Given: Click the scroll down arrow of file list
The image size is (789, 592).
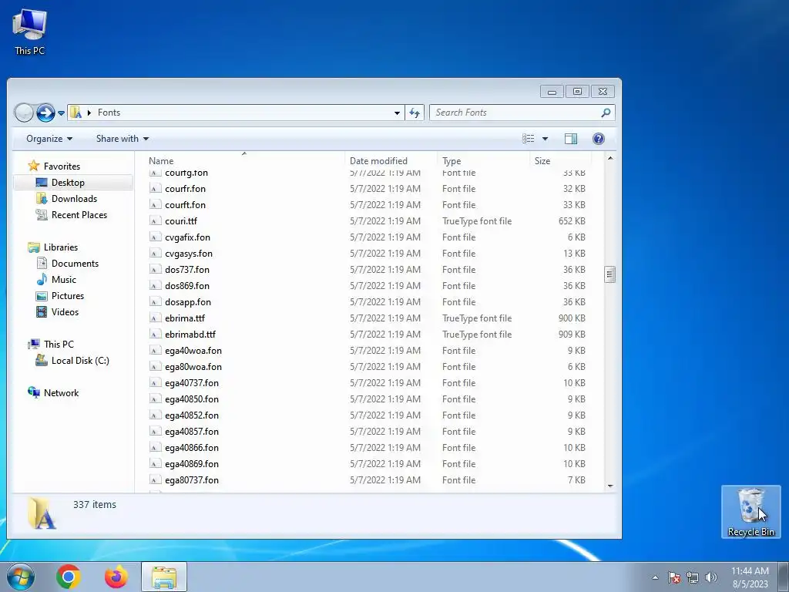Looking at the screenshot, I should 610,486.
